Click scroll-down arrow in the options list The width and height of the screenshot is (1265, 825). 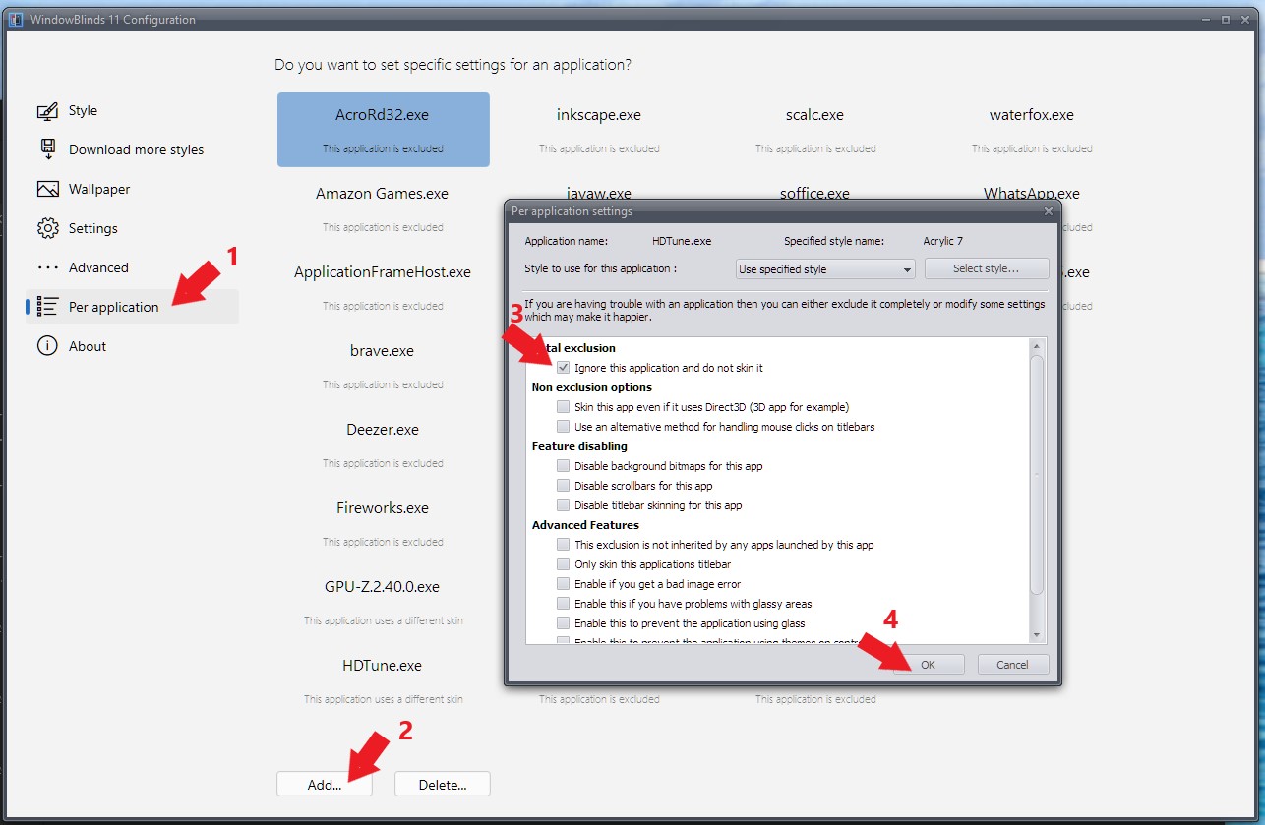coord(1036,634)
